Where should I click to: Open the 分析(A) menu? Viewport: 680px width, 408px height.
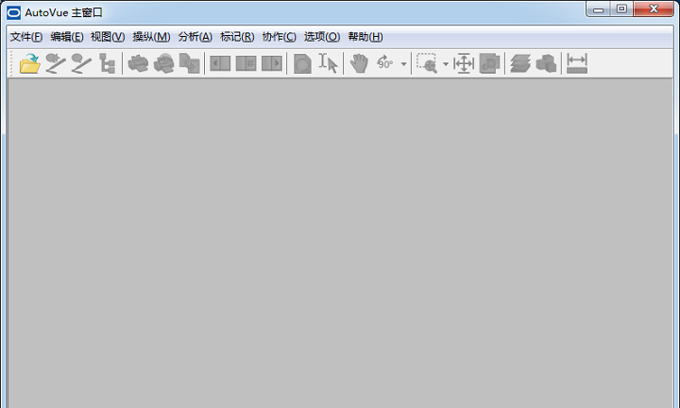(x=195, y=37)
